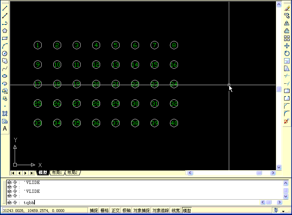Select the Break tool
The height and width of the screenshot is (215, 292).
pyautogui.click(x=287, y=98)
